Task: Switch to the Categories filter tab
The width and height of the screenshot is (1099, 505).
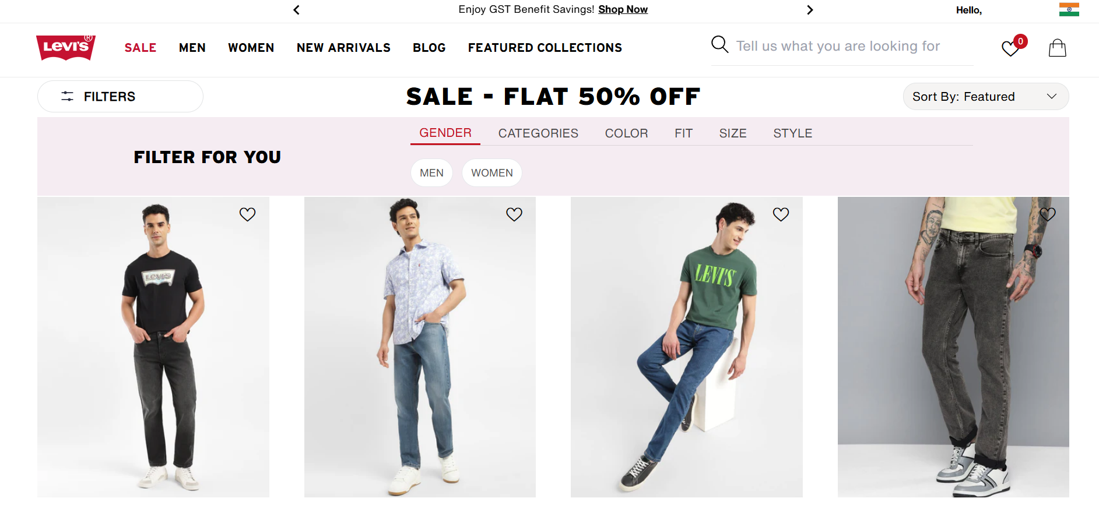Action: point(538,133)
